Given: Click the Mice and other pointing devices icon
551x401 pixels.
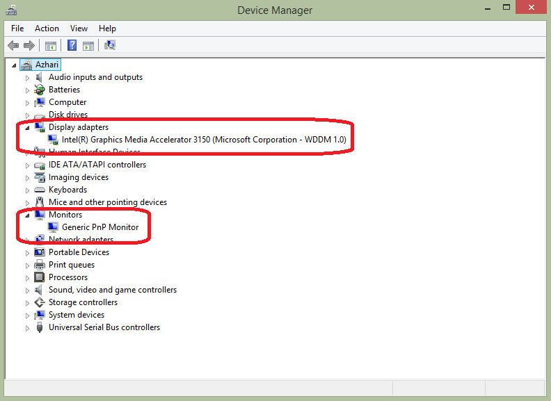Looking at the screenshot, I should click(x=40, y=202).
